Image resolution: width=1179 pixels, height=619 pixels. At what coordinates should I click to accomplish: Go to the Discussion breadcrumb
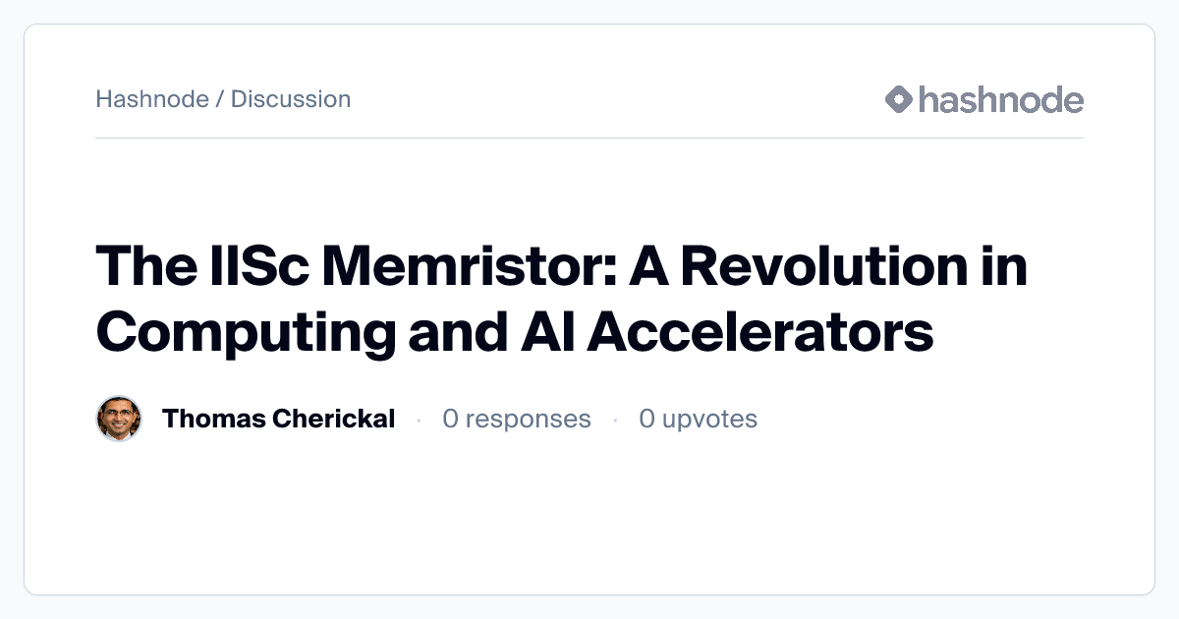pos(291,99)
